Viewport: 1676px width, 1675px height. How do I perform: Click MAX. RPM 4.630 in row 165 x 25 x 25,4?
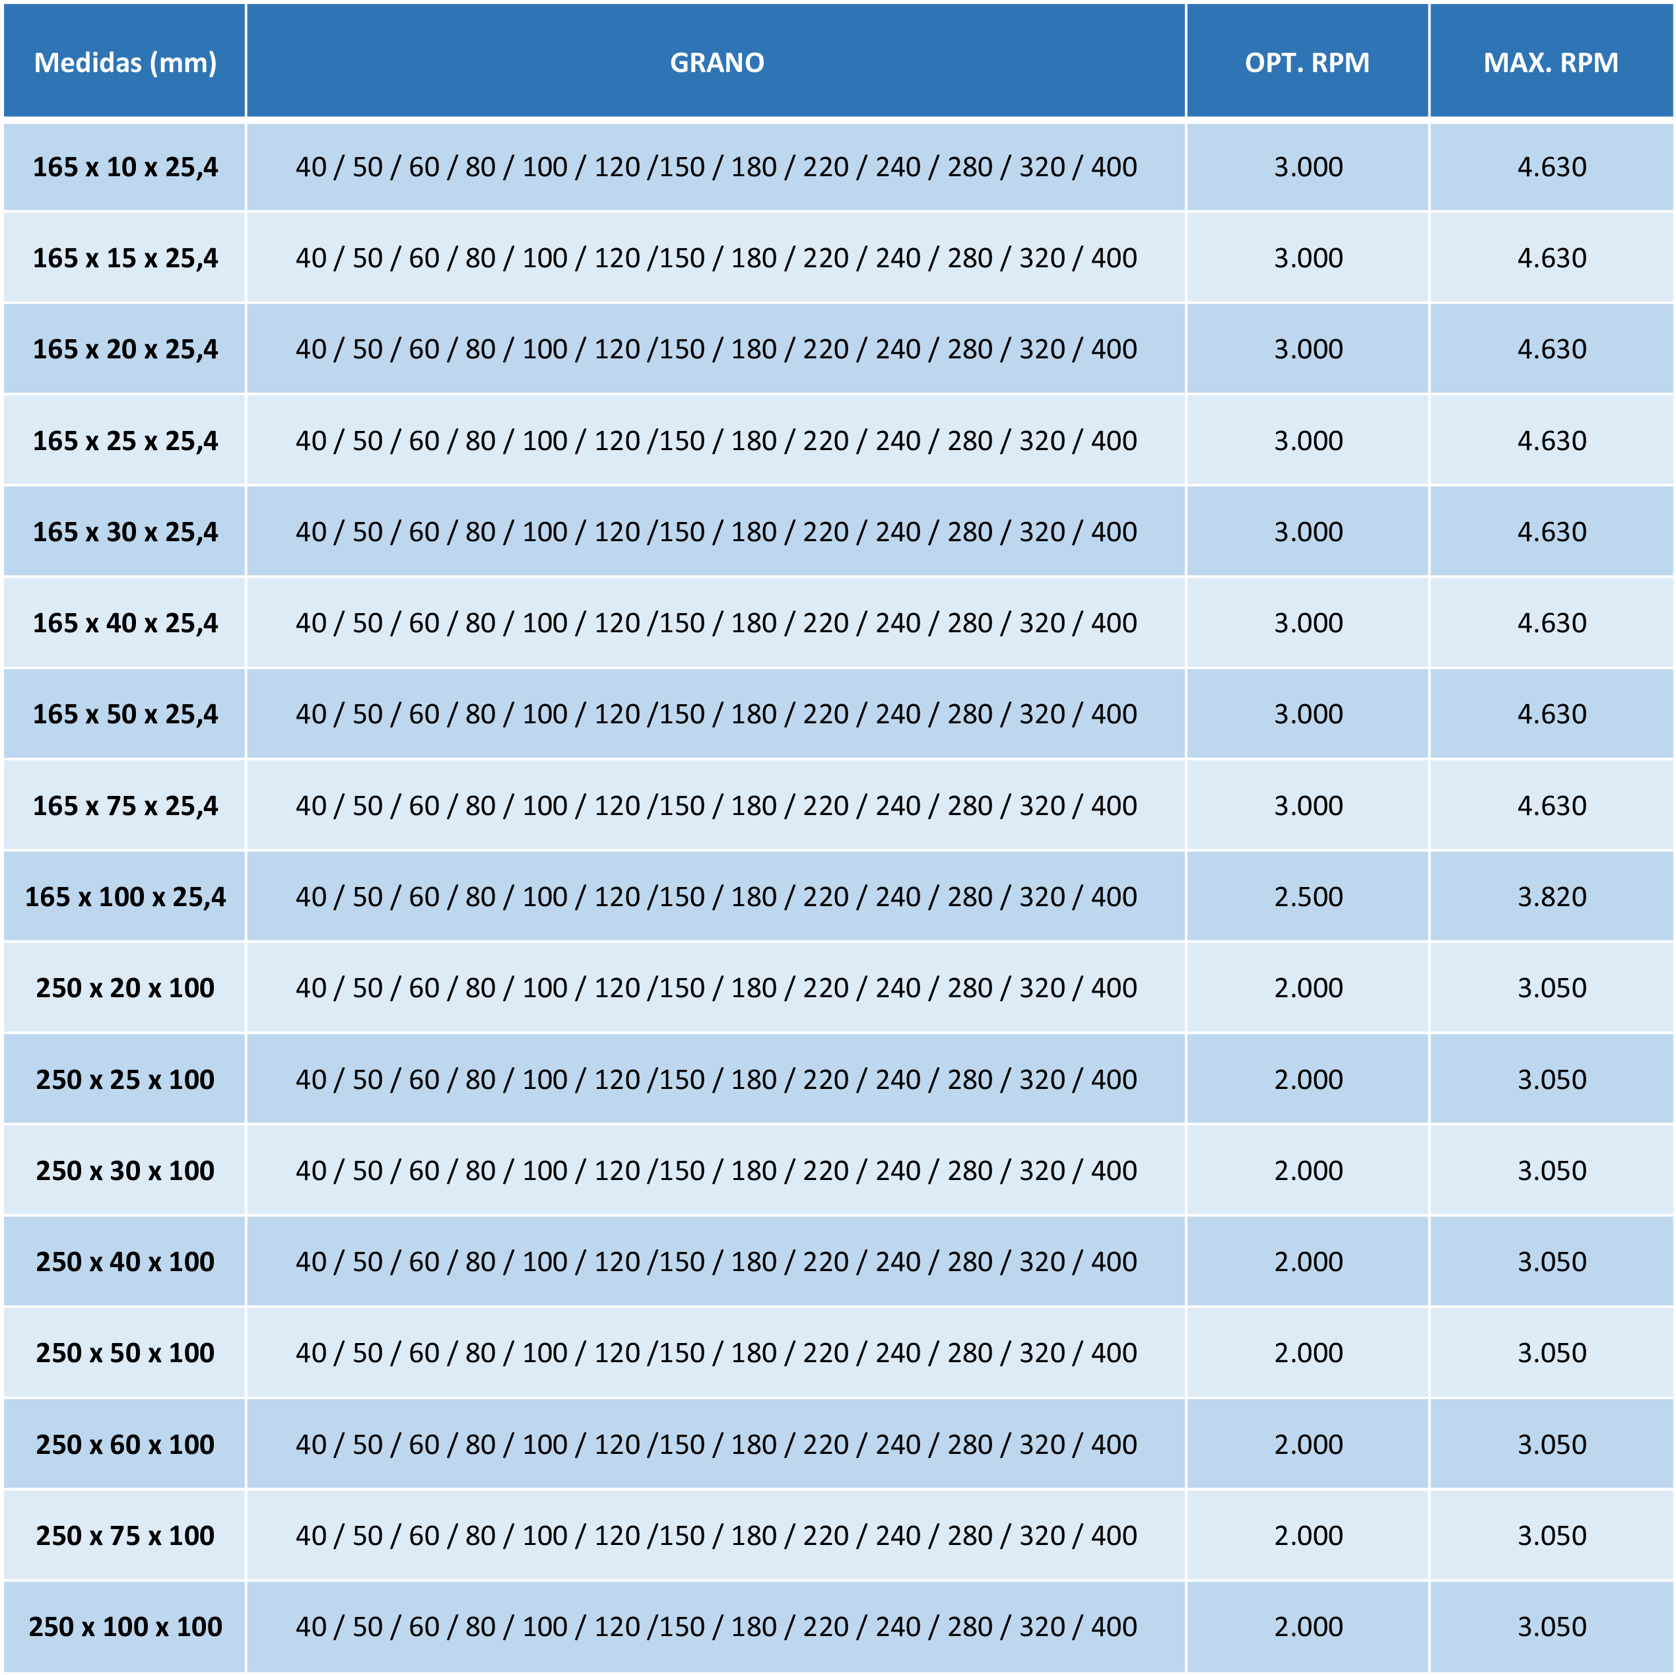click(1552, 441)
